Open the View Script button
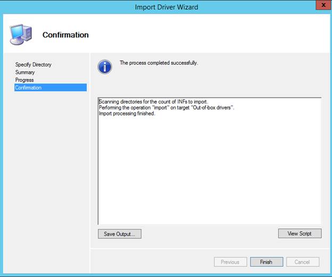This screenshot has width=332, height=277. (x=300, y=233)
